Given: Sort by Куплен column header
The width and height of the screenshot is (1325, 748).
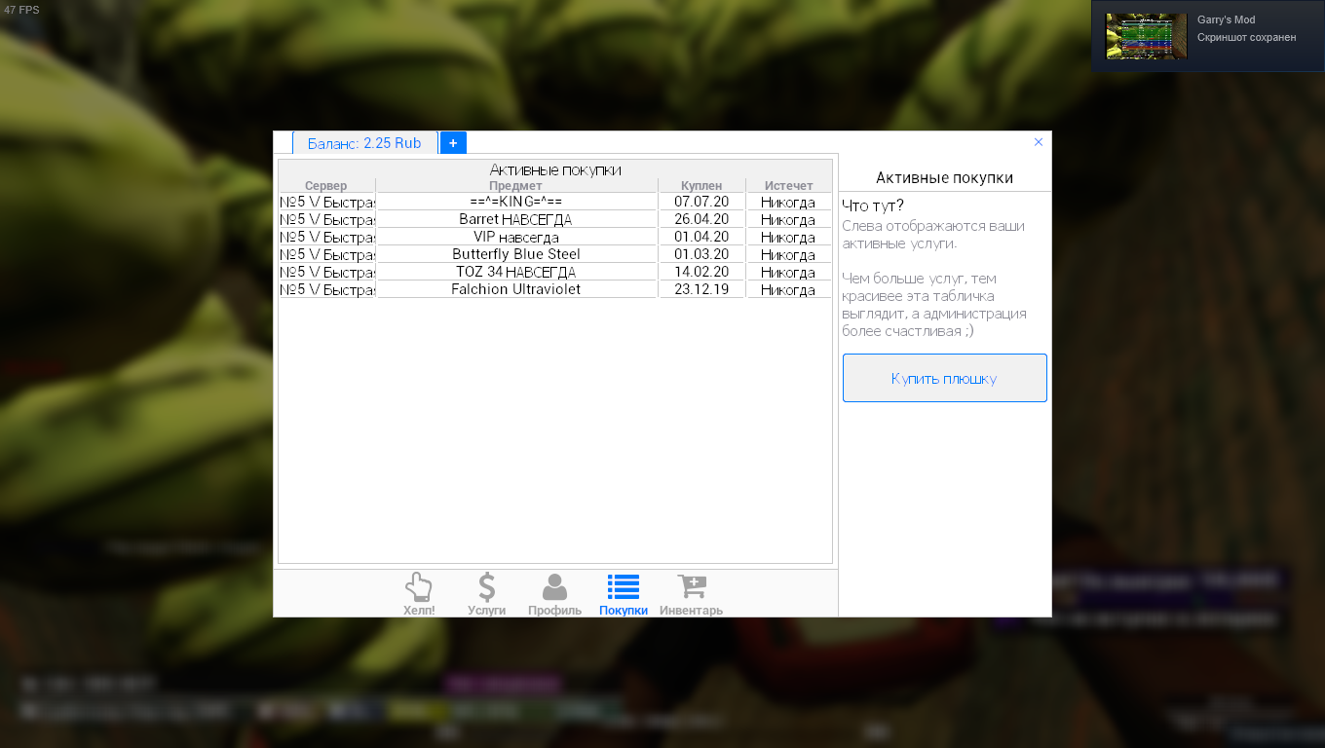Looking at the screenshot, I should 701,186.
